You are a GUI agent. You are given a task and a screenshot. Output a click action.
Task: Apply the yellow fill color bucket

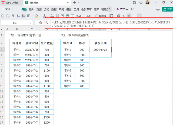pyautogui.click(x=36, y=16)
